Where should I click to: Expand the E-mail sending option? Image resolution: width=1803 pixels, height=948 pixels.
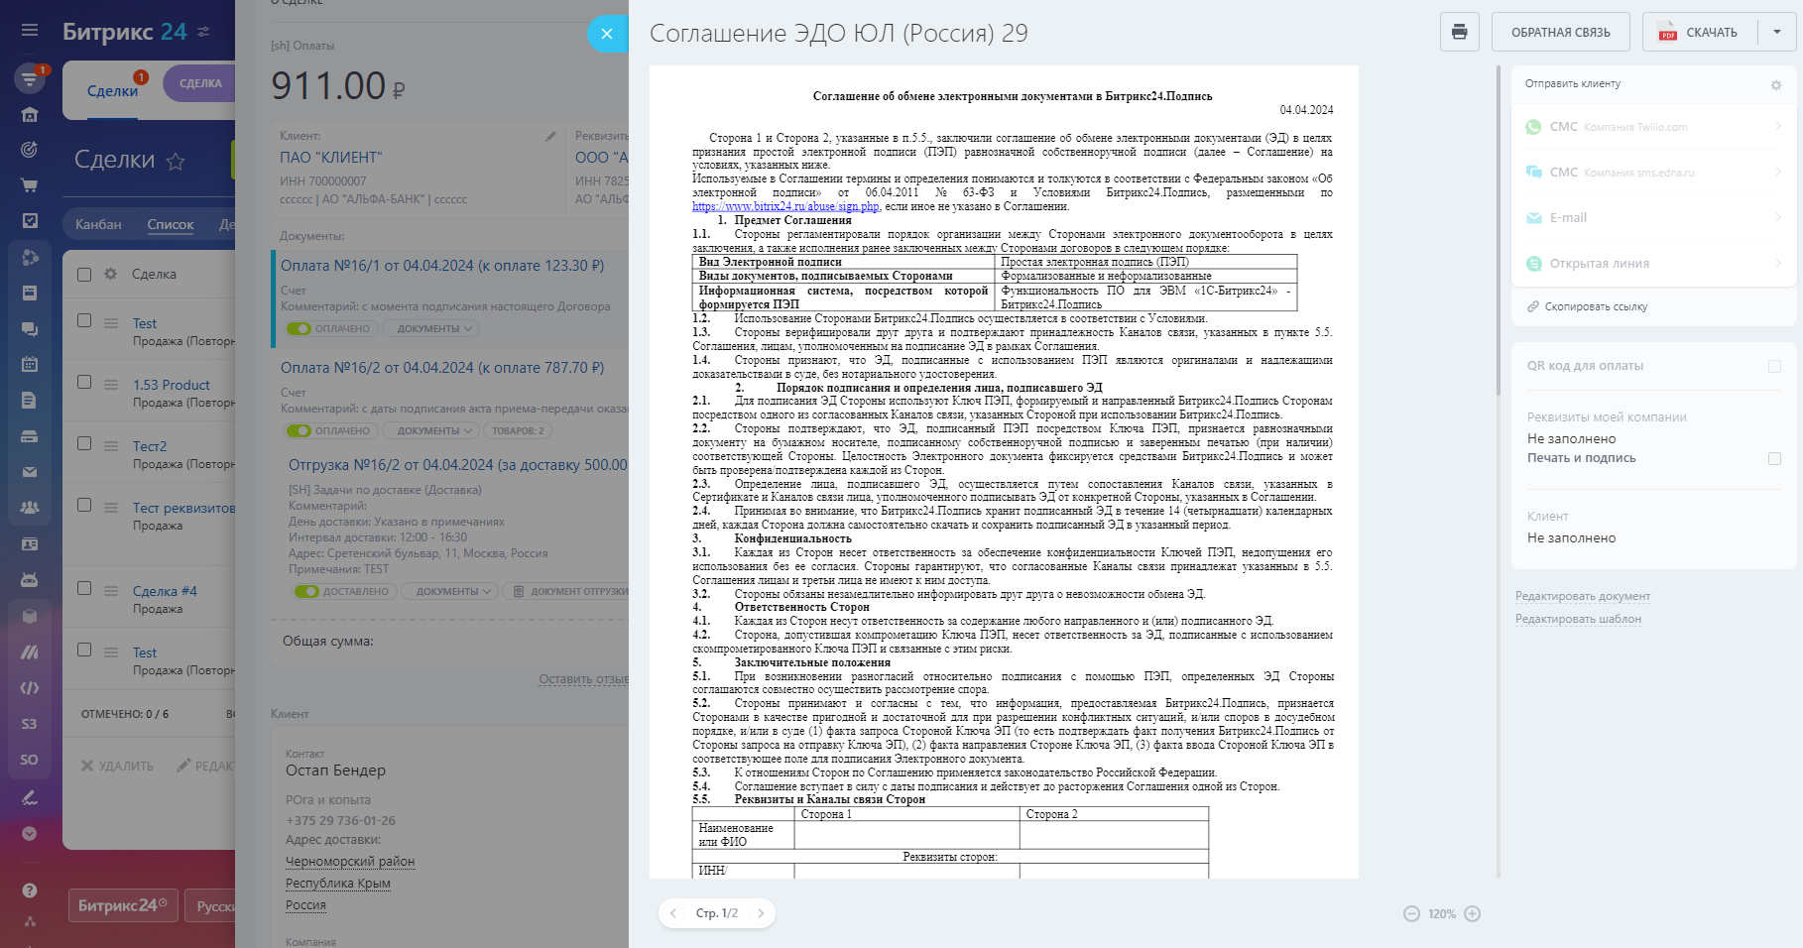coord(1653,218)
